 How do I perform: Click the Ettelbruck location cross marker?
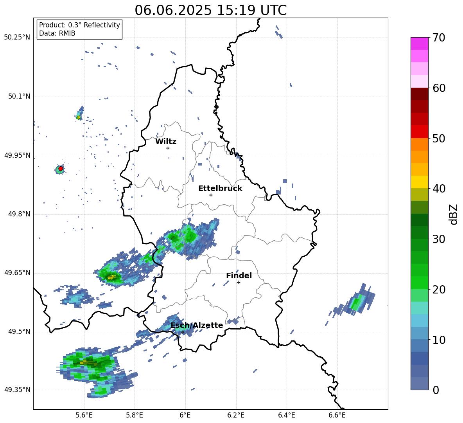pyautogui.click(x=211, y=195)
